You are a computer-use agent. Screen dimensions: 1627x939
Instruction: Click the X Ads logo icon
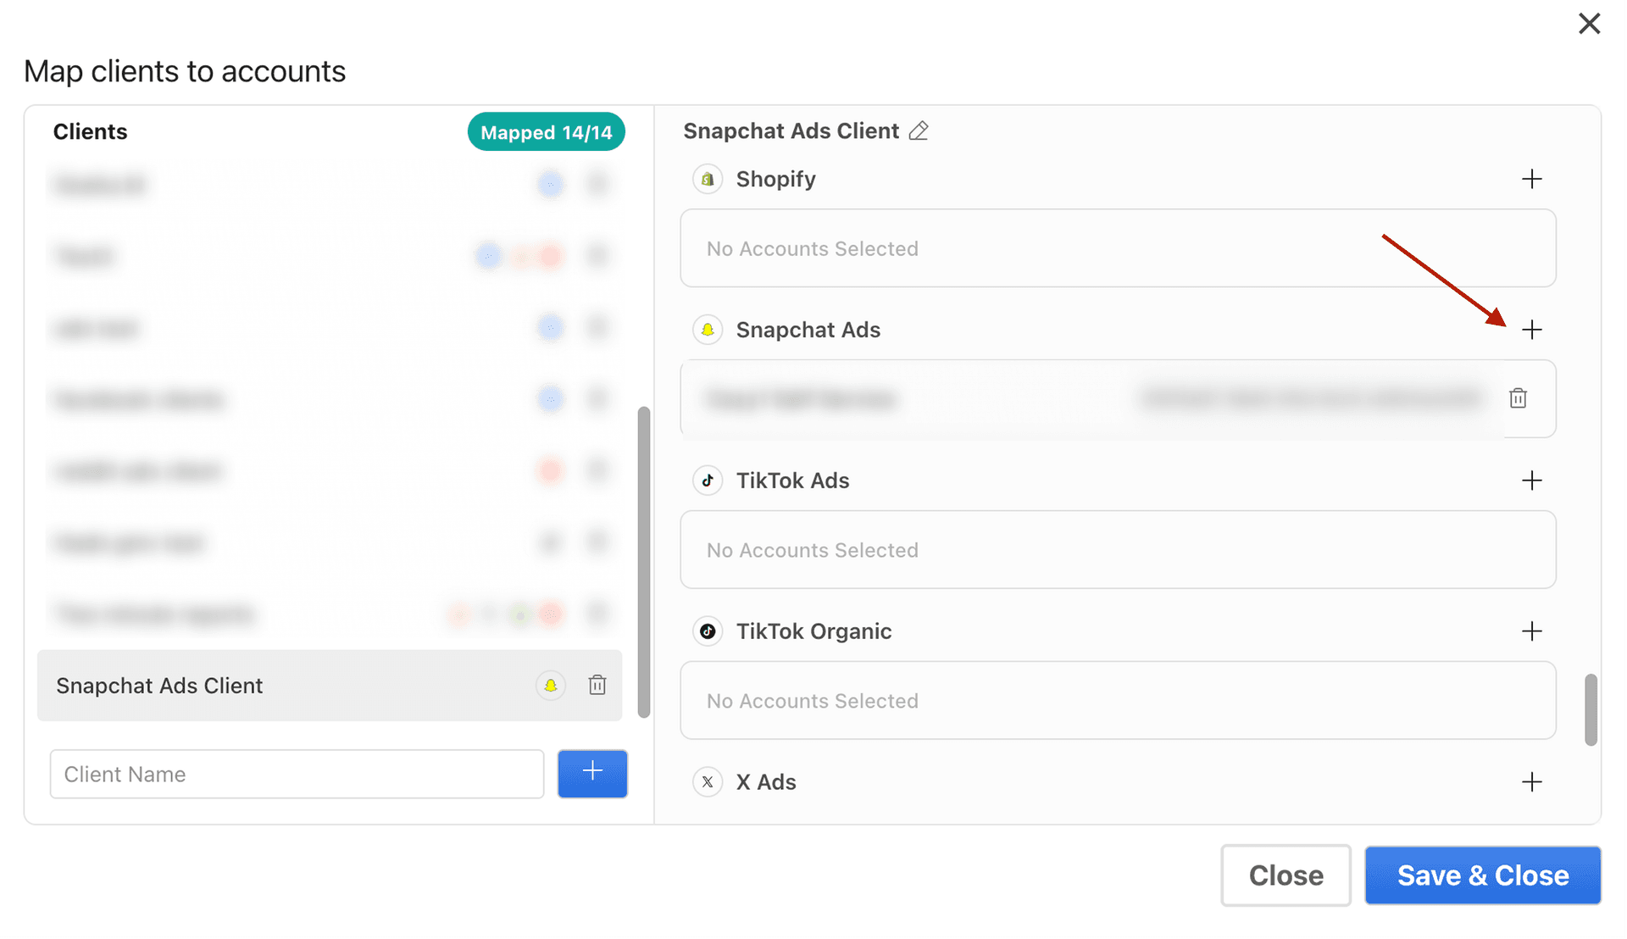click(x=708, y=782)
